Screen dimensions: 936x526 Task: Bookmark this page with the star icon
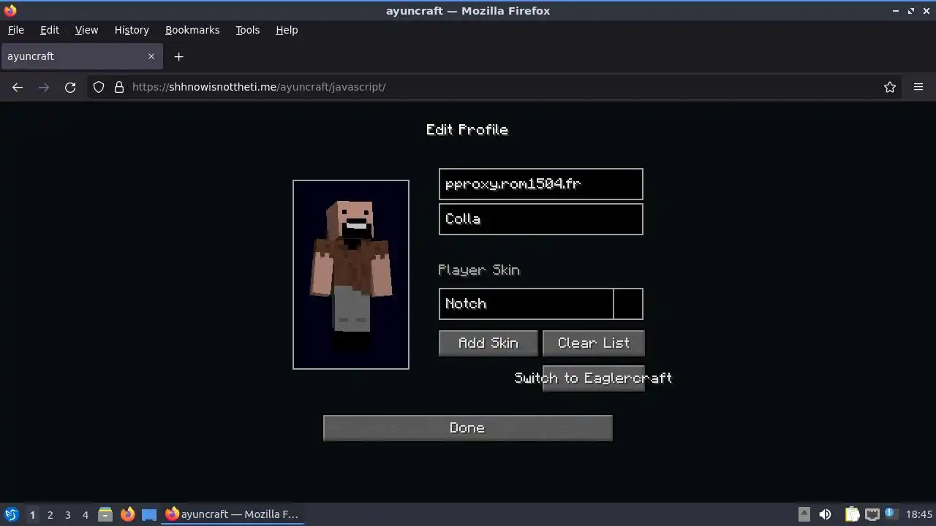click(x=890, y=87)
